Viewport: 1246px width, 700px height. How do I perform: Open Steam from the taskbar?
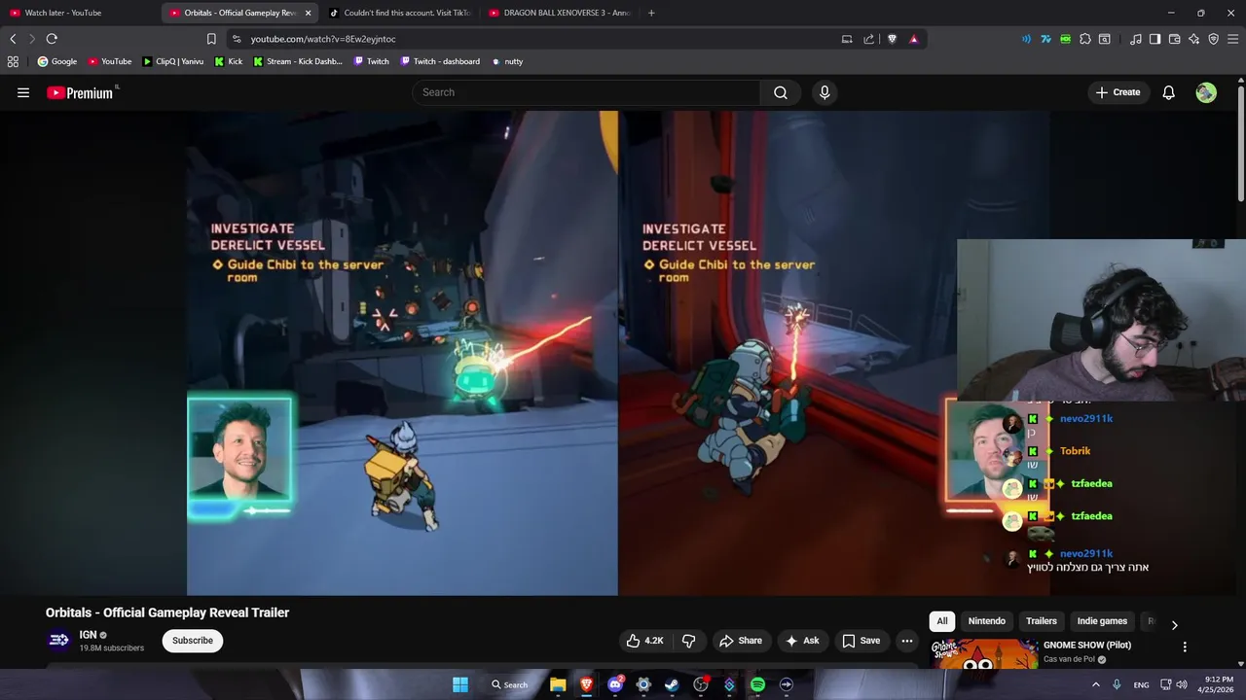(x=672, y=684)
